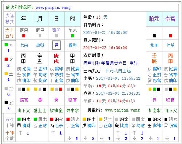Click the 丙申(猴)年腊月廿六日 申时 lunar date

[x=111, y=63]
